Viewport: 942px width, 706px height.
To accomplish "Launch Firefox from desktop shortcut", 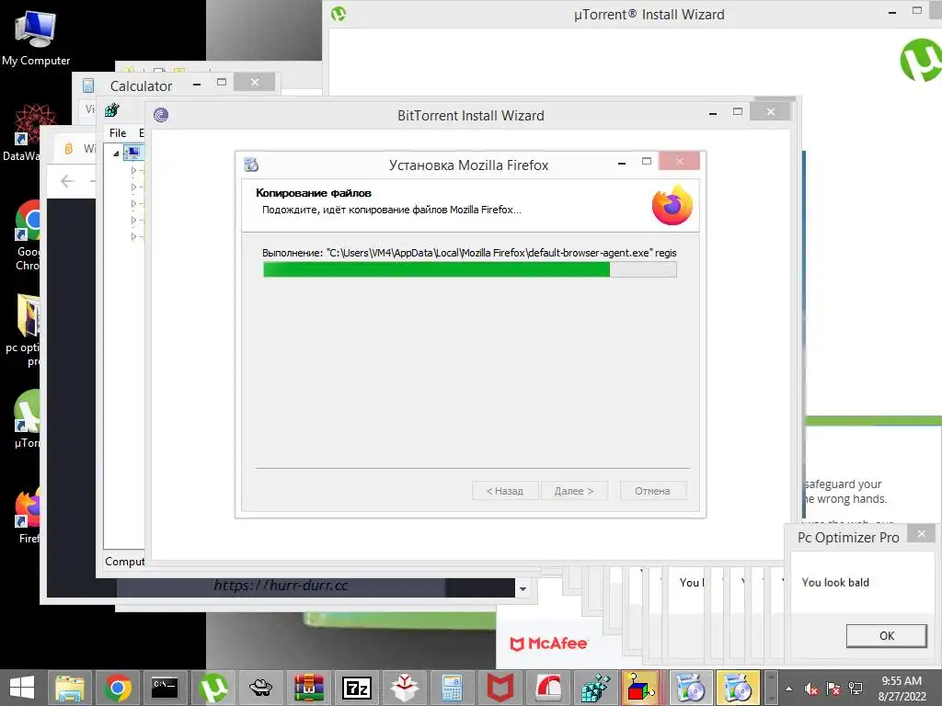I will click(28, 514).
